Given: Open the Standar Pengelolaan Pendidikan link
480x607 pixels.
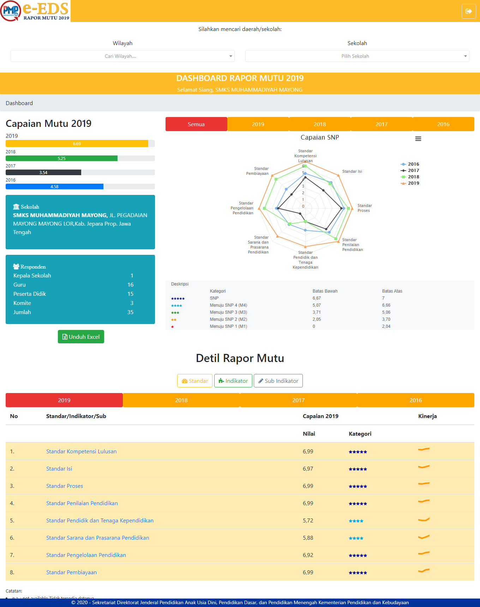Looking at the screenshot, I should tap(86, 555).
